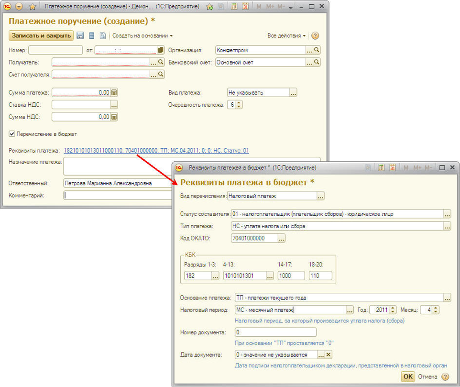The image size is (460, 387).
Task: Open the date picker calendar icon in the от field
Action: pyautogui.click(x=161, y=50)
